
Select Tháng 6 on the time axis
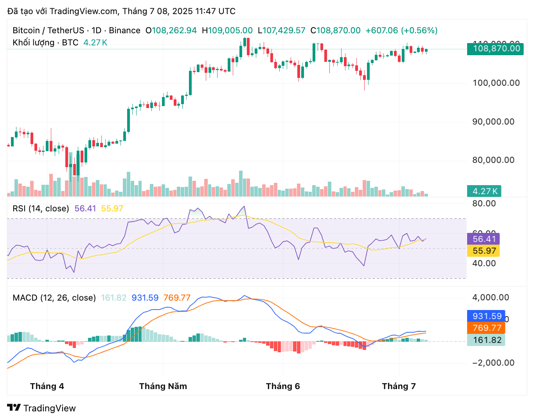pos(283,386)
